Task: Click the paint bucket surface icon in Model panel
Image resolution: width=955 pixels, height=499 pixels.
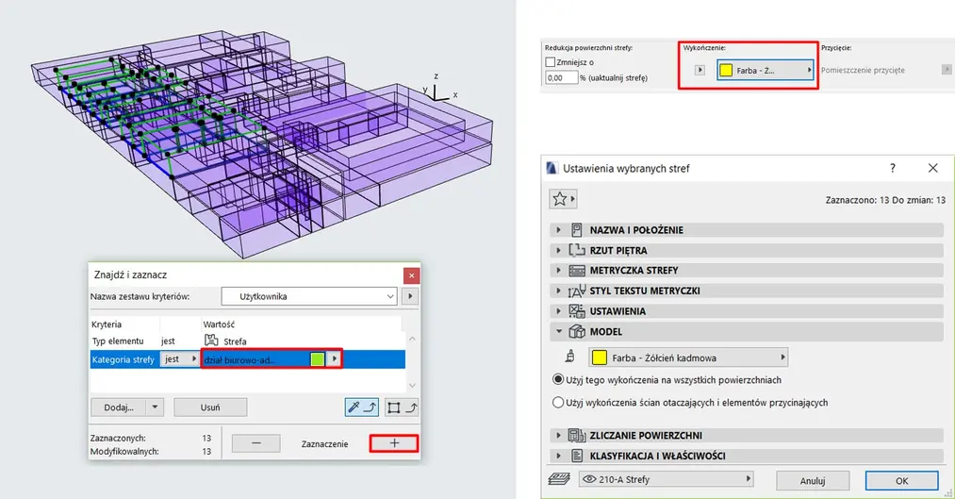Action: (570, 358)
